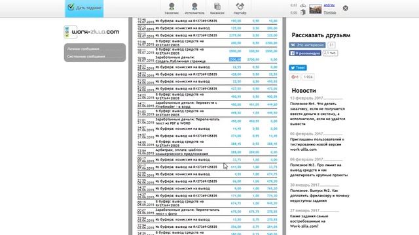Click news date 27 январь 2017
Viewport: 419px width, 235px height.
305,210
